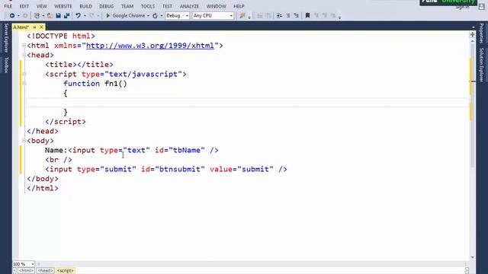
Task: Click the Decrease Indent toolbar icon
Action: click(279, 15)
